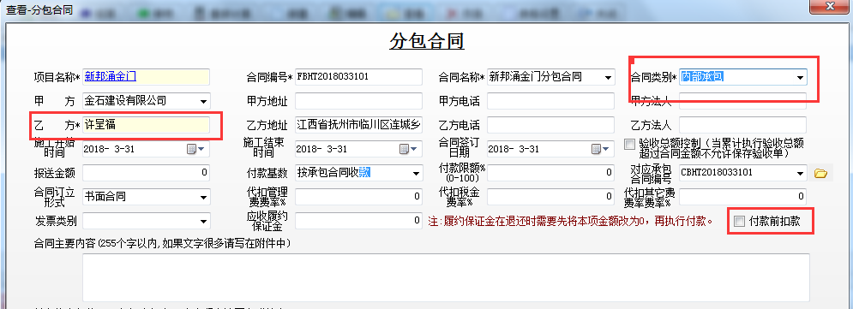Open calendar picker for 施工开始时间

point(195,149)
